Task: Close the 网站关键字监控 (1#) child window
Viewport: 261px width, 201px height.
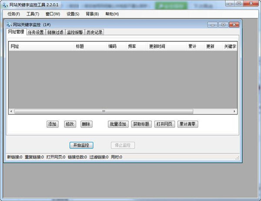Action: click(234, 25)
